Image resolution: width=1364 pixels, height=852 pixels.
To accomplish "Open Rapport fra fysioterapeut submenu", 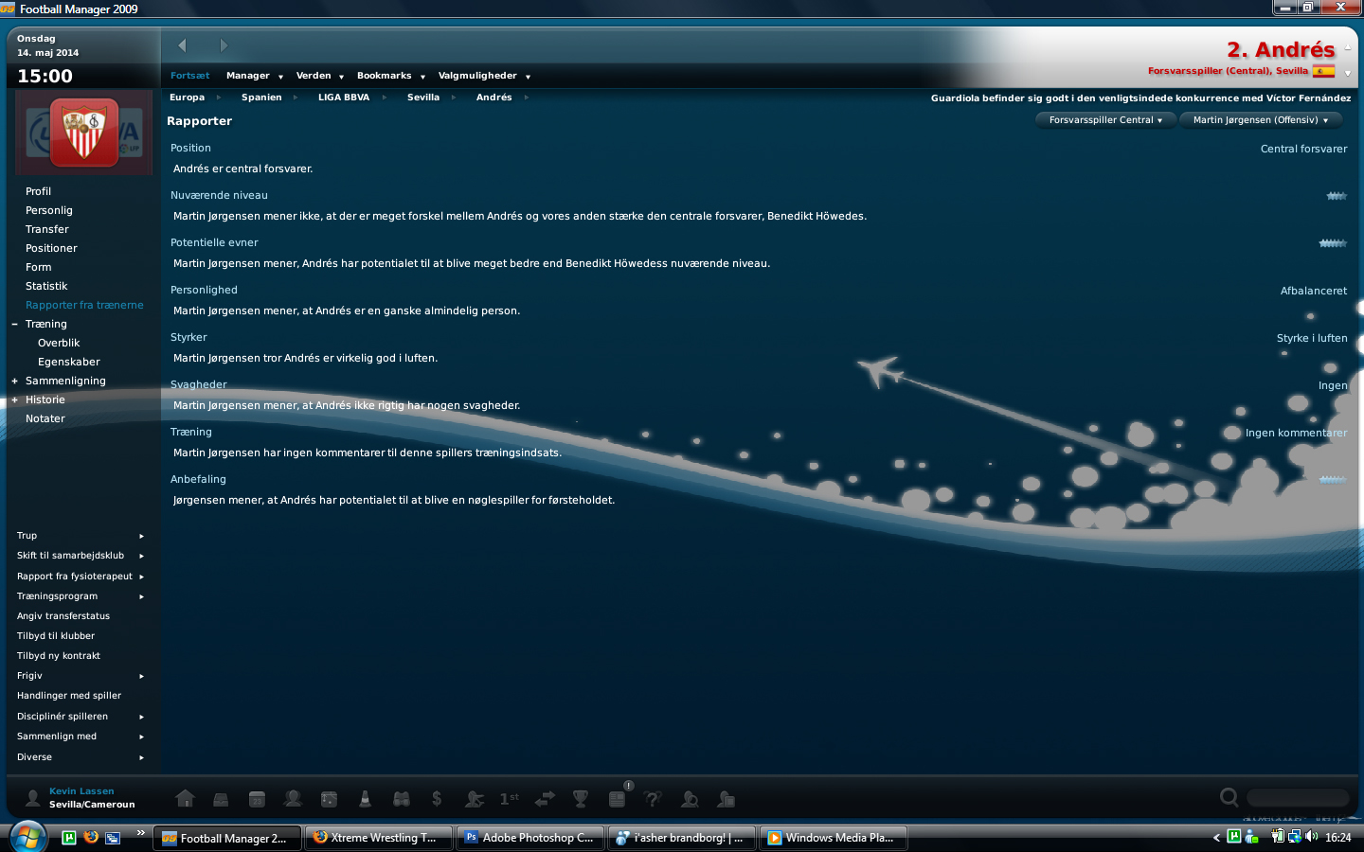I will pyautogui.click(x=81, y=577).
